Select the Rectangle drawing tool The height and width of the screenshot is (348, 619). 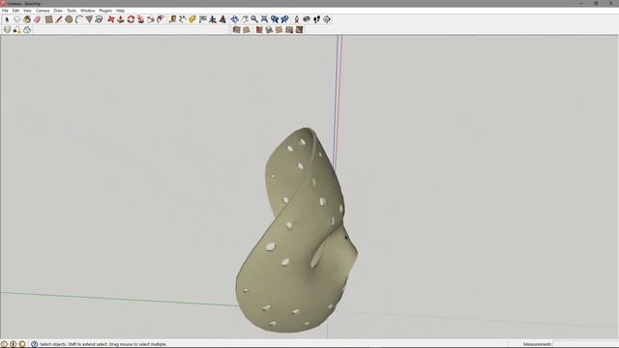tap(48, 19)
